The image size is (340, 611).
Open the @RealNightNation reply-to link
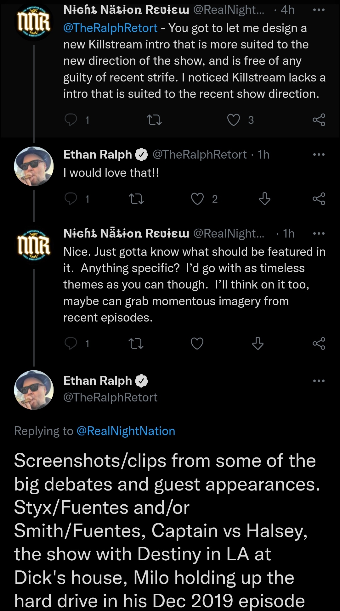[126, 431]
